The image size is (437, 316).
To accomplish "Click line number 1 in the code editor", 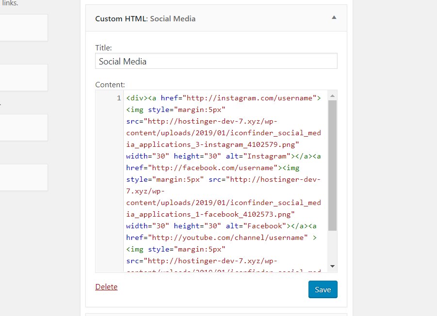I will click(118, 98).
